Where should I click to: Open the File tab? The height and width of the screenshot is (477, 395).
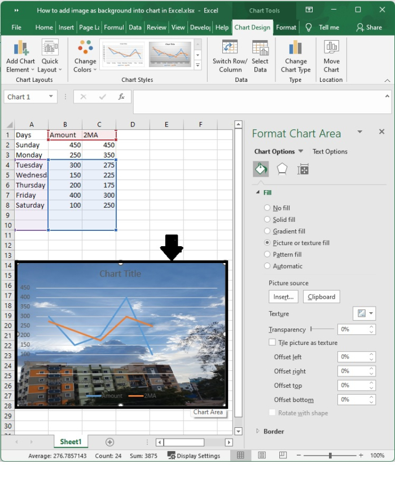(16, 28)
